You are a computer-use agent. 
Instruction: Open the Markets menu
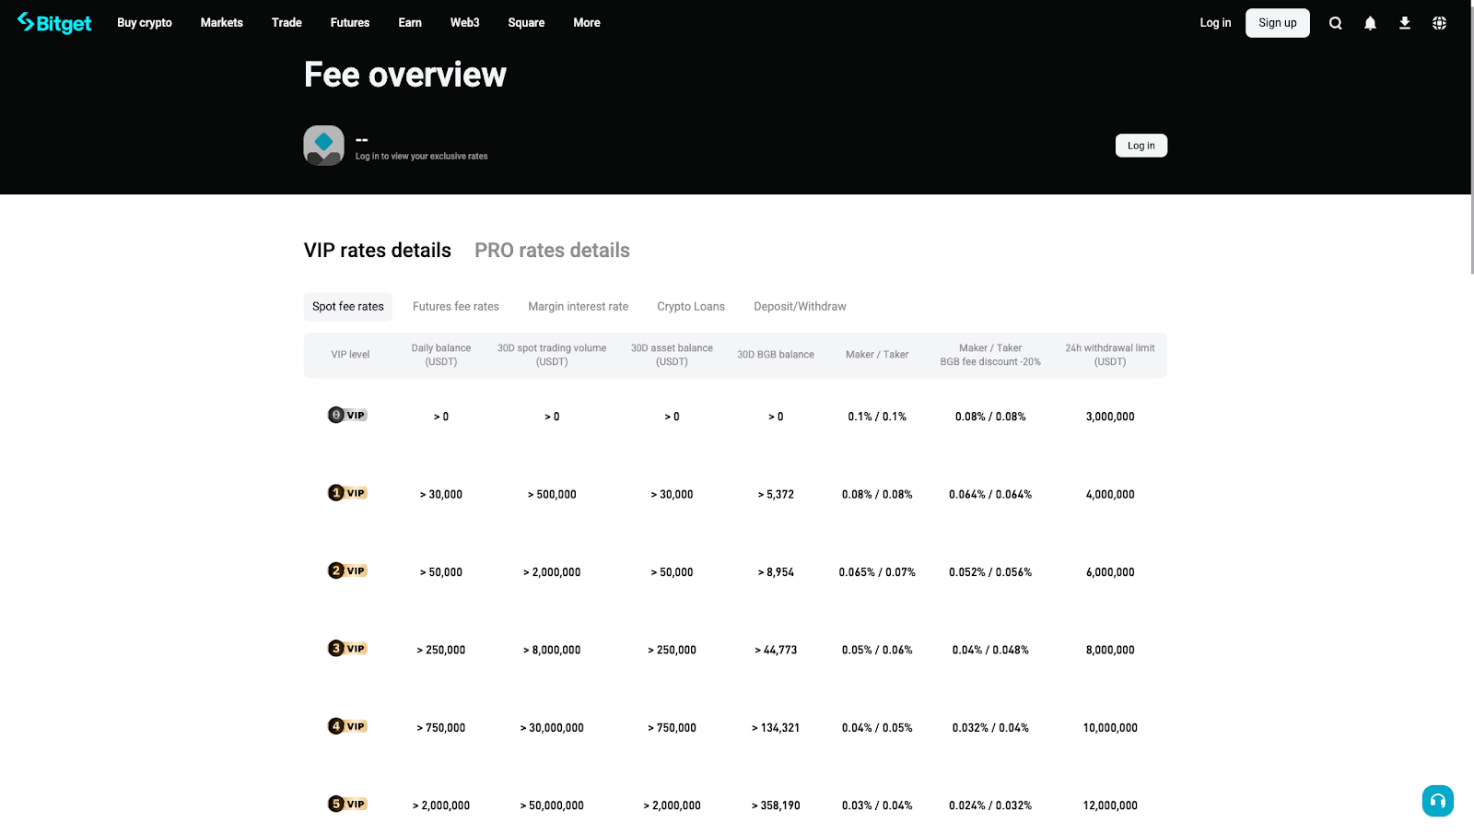(x=221, y=23)
